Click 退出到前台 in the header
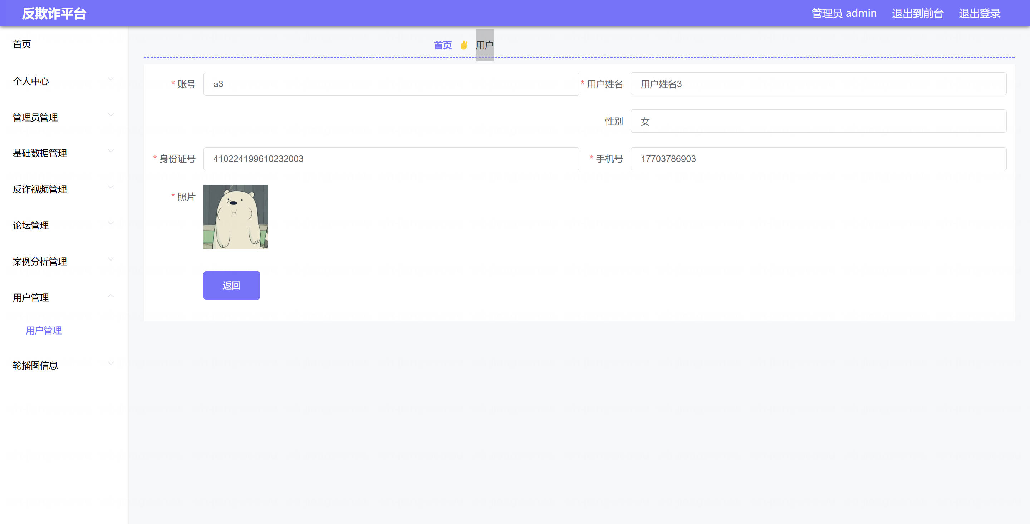 tap(917, 14)
